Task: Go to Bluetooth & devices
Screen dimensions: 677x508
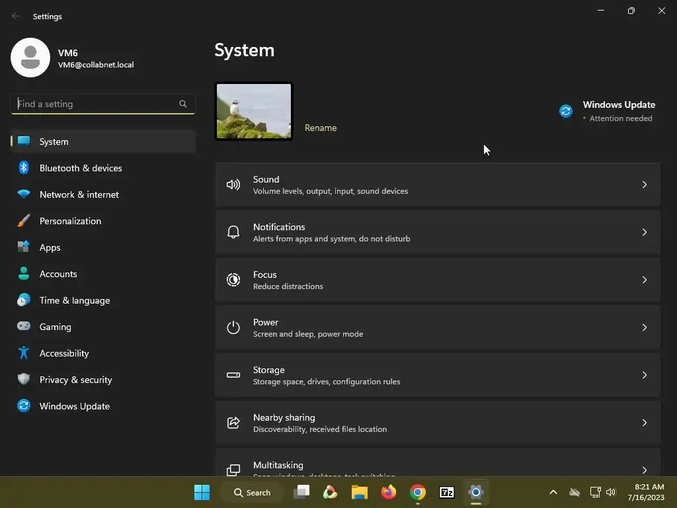Action: pos(103,168)
